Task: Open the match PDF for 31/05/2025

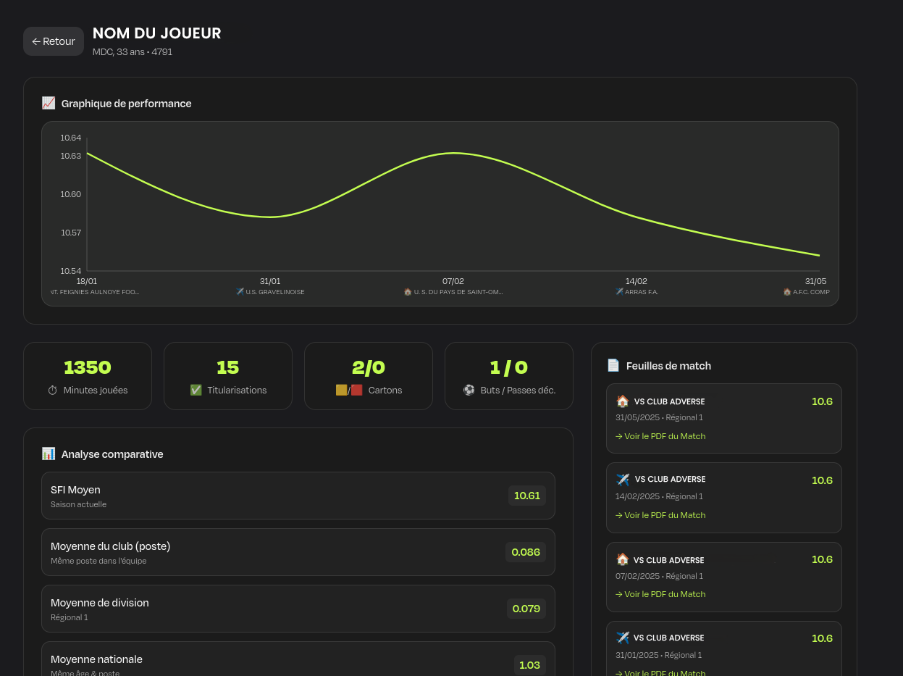Action: pyautogui.click(x=660, y=436)
